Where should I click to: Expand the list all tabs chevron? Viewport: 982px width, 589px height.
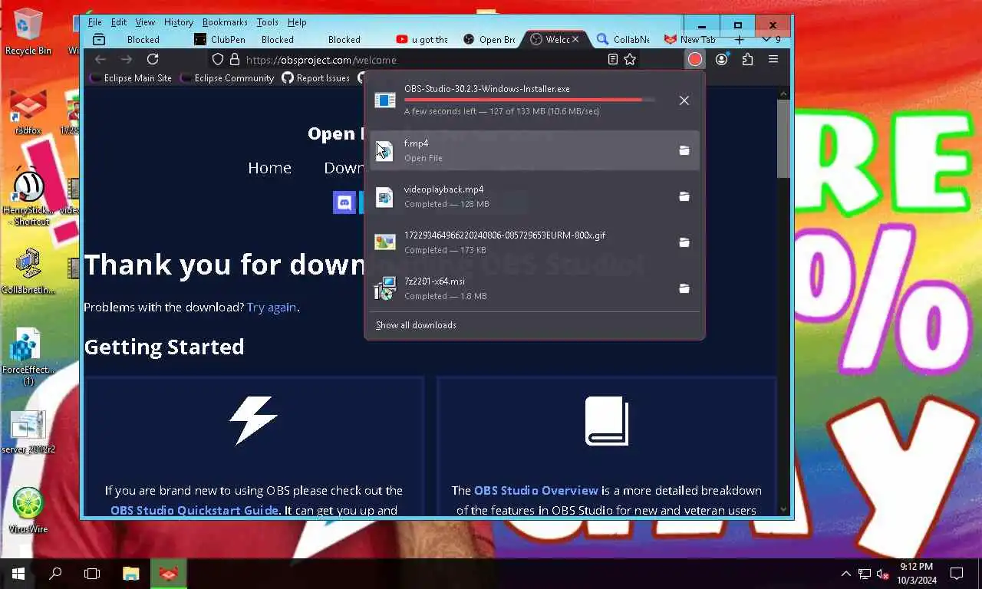click(x=766, y=39)
